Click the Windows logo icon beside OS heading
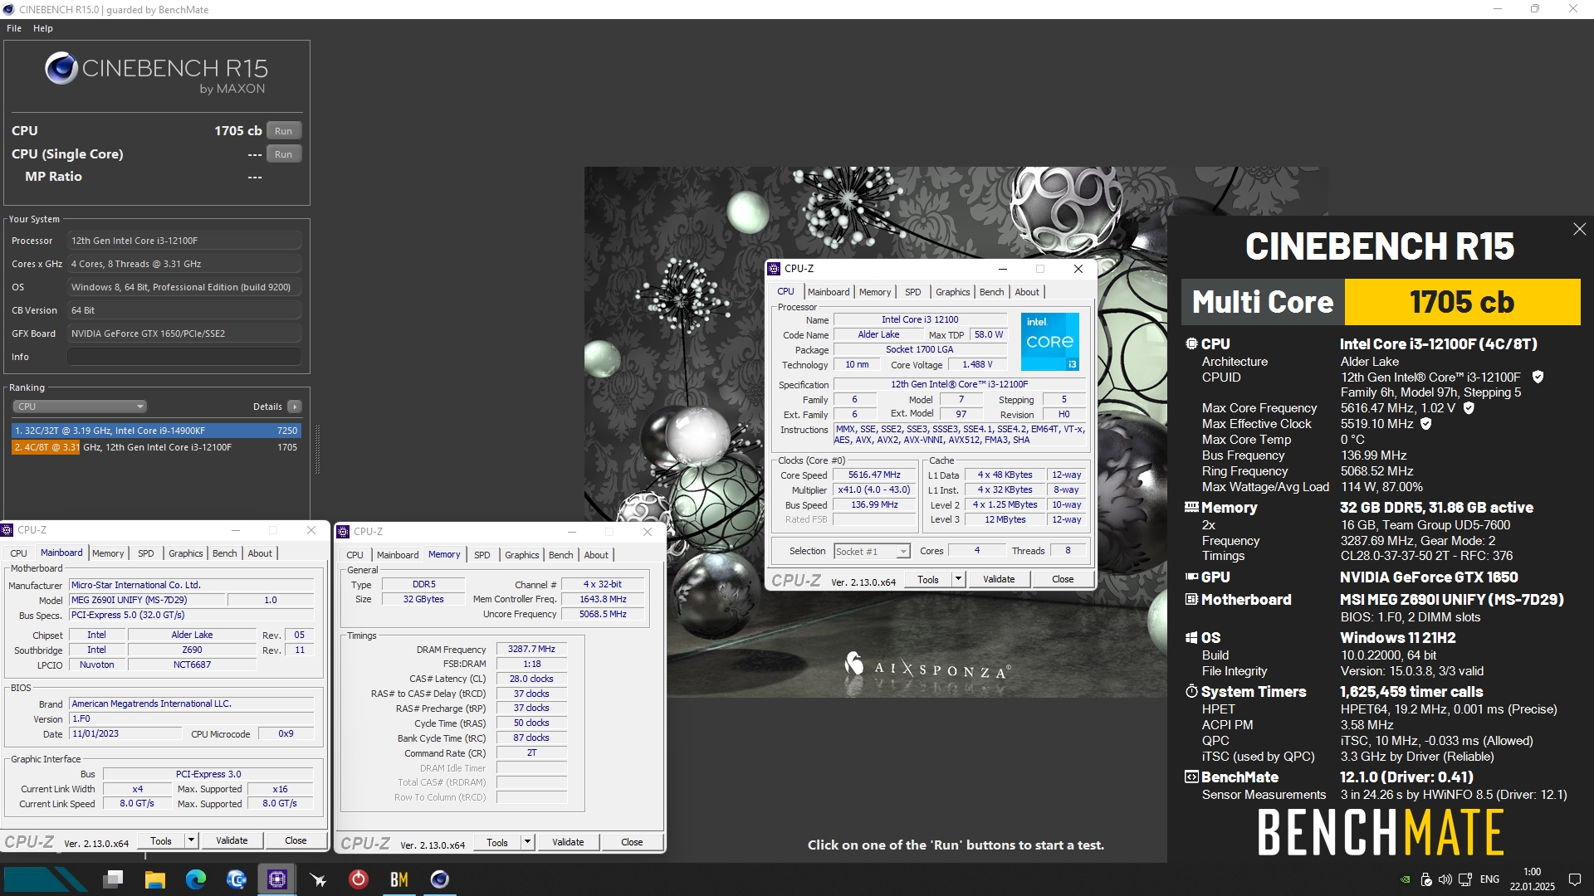The height and width of the screenshot is (896, 1594). pos(1191,637)
